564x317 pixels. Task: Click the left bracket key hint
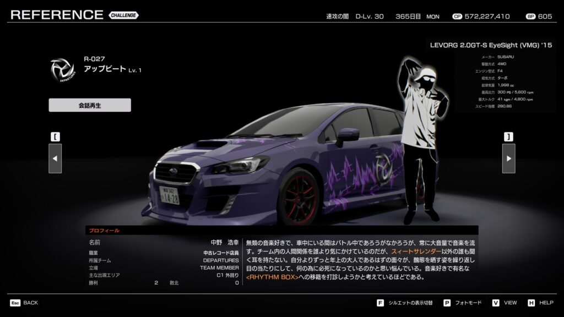[x=55, y=136]
